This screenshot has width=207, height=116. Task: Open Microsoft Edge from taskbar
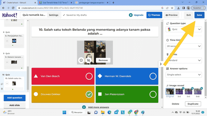click(x=109, y=112)
